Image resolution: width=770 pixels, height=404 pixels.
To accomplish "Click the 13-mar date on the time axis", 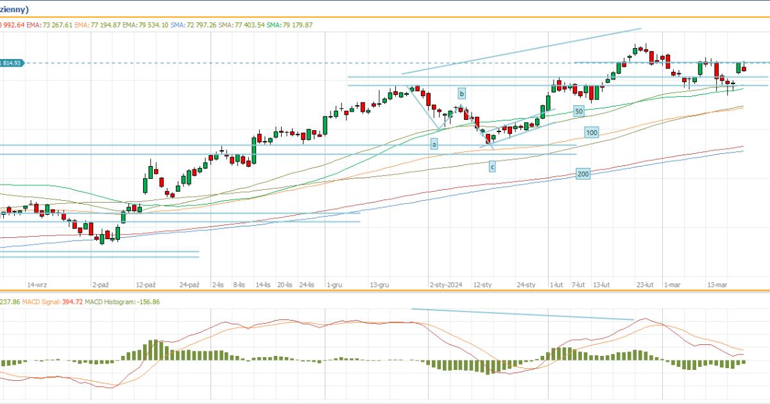I will tap(717, 285).
